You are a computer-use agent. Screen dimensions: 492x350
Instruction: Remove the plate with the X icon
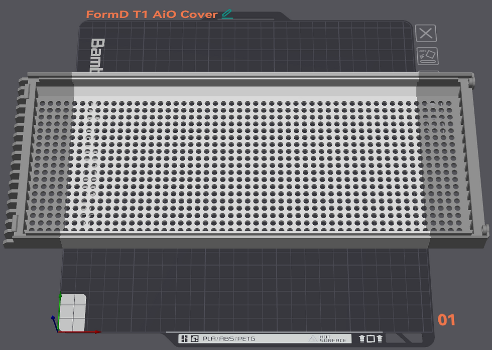point(426,33)
